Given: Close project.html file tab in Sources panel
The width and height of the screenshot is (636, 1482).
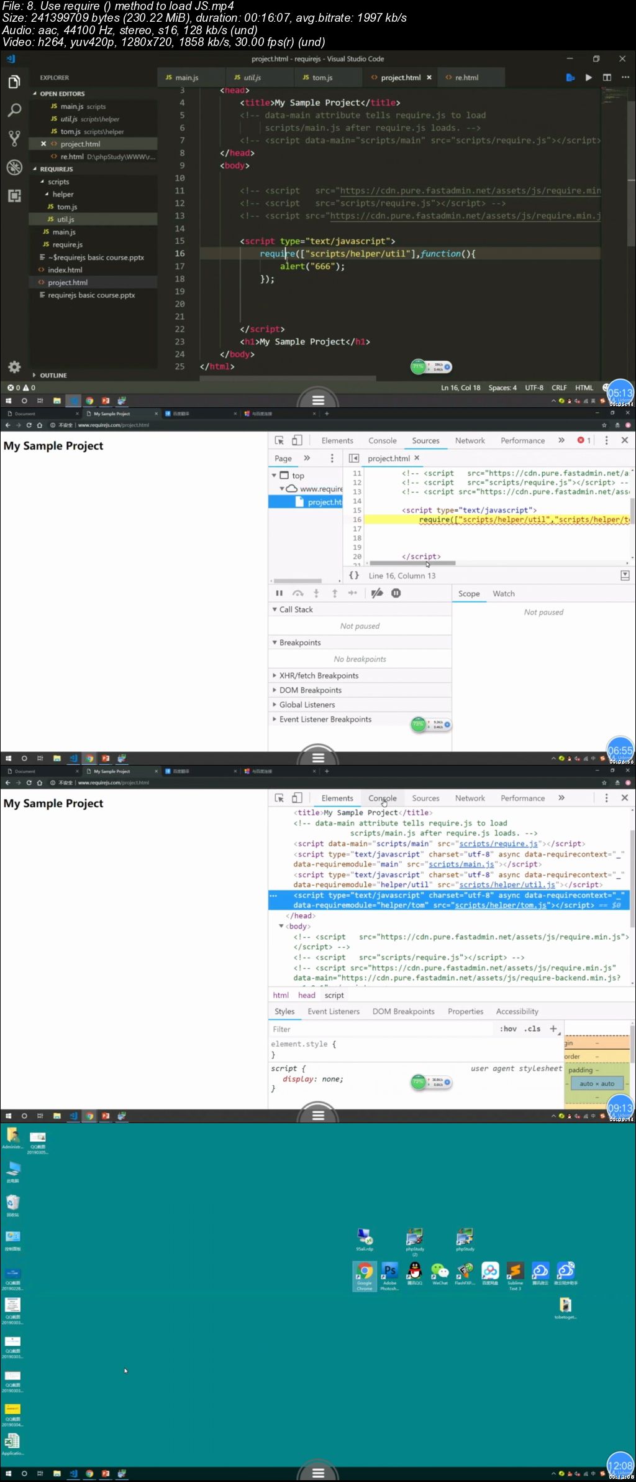Looking at the screenshot, I should pyautogui.click(x=417, y=458).
